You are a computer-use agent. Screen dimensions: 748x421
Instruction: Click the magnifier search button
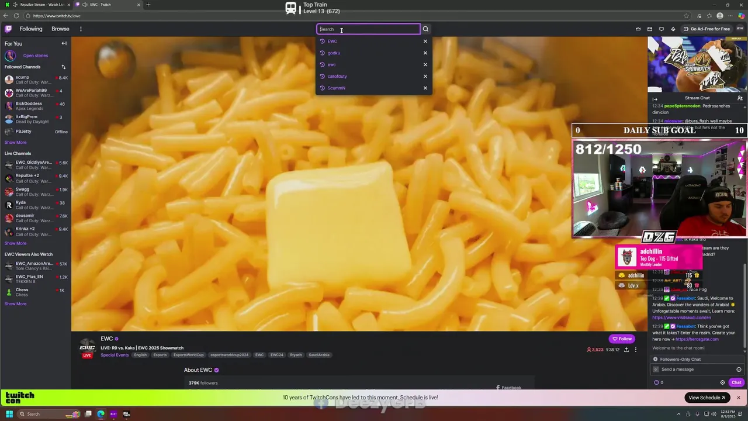click(x=425, y=29)
